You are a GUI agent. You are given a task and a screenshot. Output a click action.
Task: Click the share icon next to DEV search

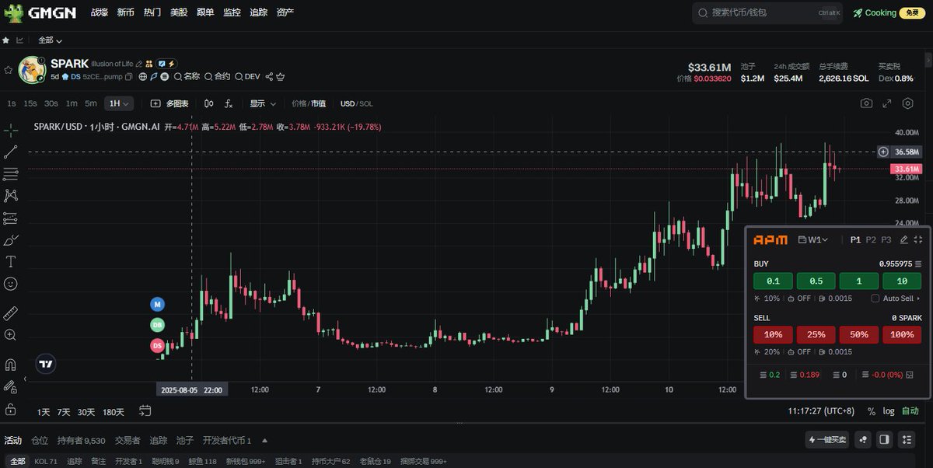[x=269, y=76]
